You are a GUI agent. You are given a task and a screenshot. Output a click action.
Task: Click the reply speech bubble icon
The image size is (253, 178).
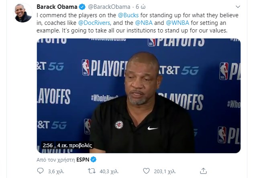pos(40,171)
